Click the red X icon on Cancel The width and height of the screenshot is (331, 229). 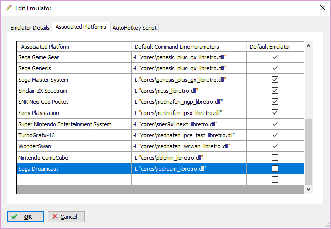pyautogui.click(x=55, y=216)
